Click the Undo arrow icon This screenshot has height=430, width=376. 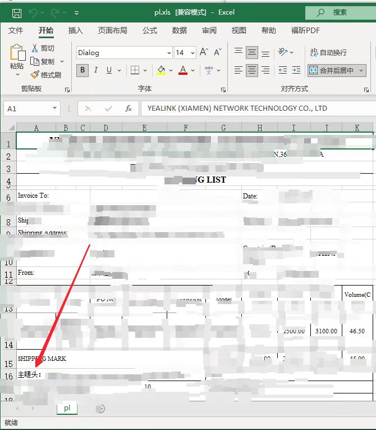(x=34, y=13)
